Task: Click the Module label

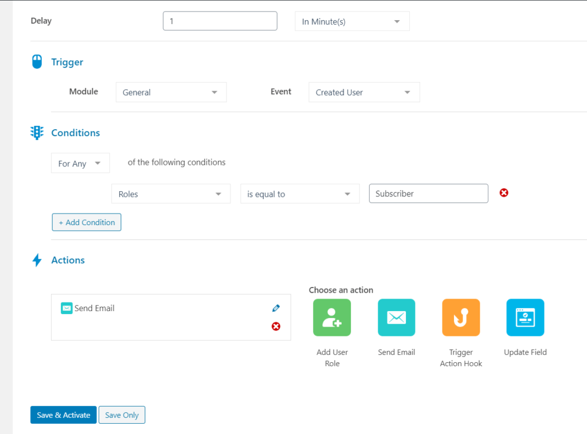Action: 84,91
